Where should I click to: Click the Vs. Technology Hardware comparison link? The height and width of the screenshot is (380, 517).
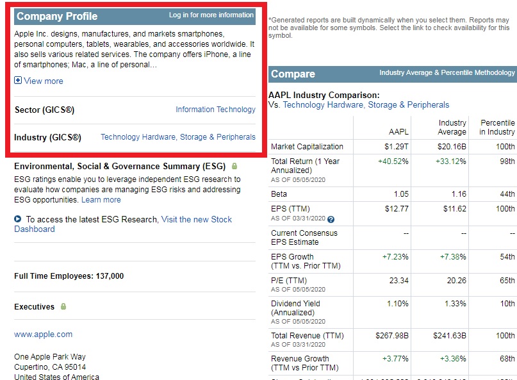tap(366, 105)
